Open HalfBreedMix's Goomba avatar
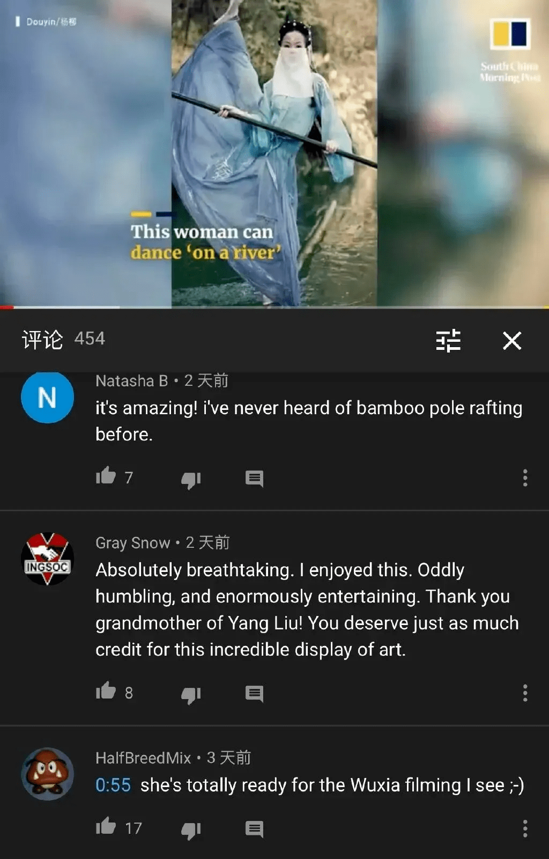Screen dimensions: 549x859 coord(47,774)
